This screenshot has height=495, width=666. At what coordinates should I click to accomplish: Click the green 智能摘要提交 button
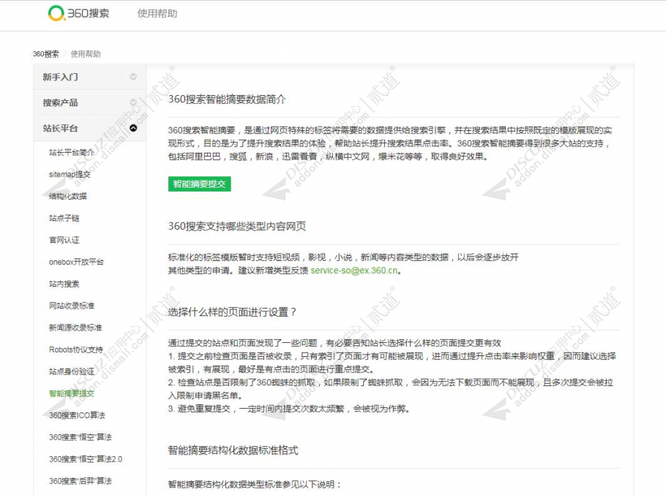pos(200,184)
